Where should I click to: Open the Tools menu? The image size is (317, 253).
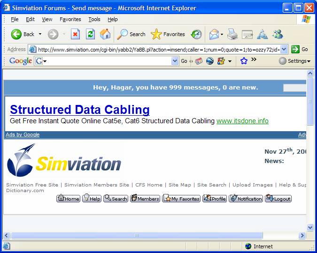pyautogui.click(x=94, y=19)
